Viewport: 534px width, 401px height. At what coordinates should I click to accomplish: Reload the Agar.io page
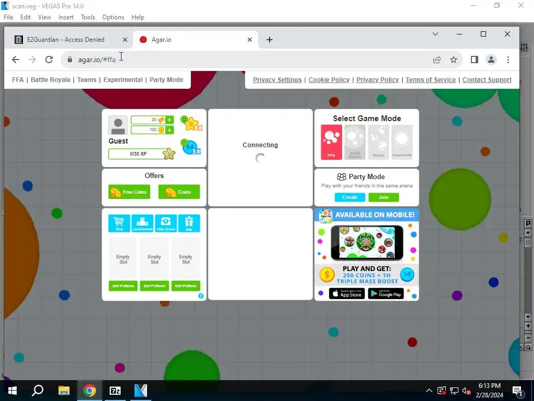point(49,60)
